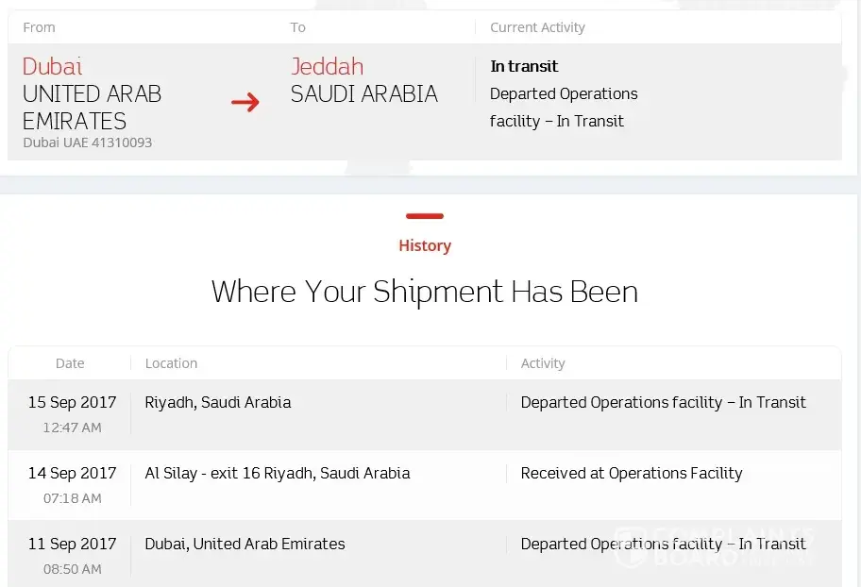Click the red Dubai origin city
Viewport: 861px width, 587px height.
tap(53, 67)
